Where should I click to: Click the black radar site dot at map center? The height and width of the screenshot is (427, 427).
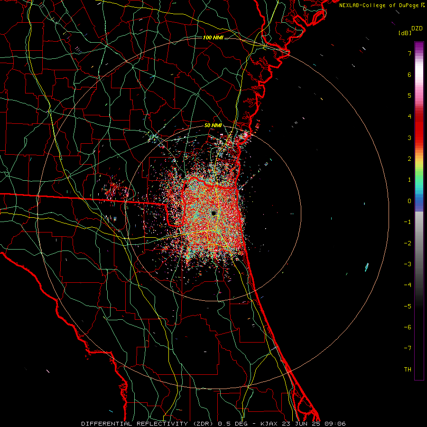point(213,213)
